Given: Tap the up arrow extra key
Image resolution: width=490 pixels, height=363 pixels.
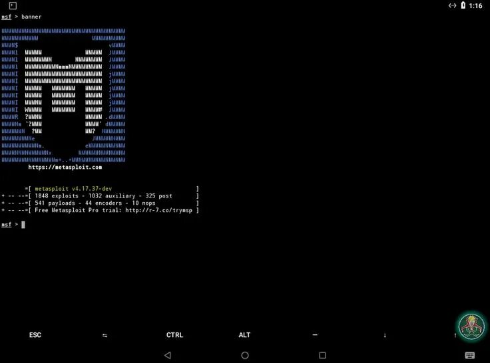Looking at the screenshot, I should [x=455, y=335].
